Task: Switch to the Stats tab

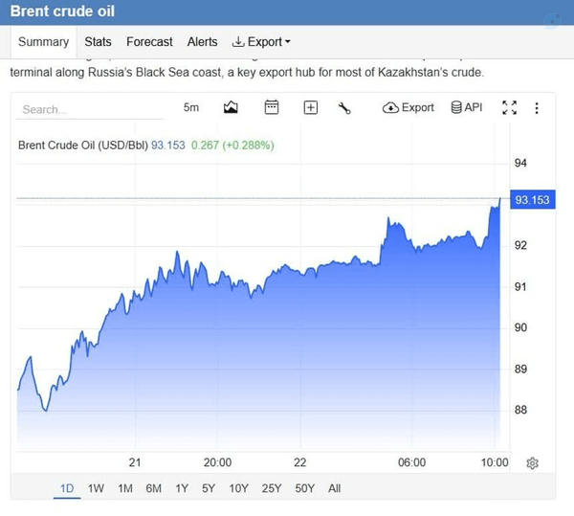Action: point(98,42)
